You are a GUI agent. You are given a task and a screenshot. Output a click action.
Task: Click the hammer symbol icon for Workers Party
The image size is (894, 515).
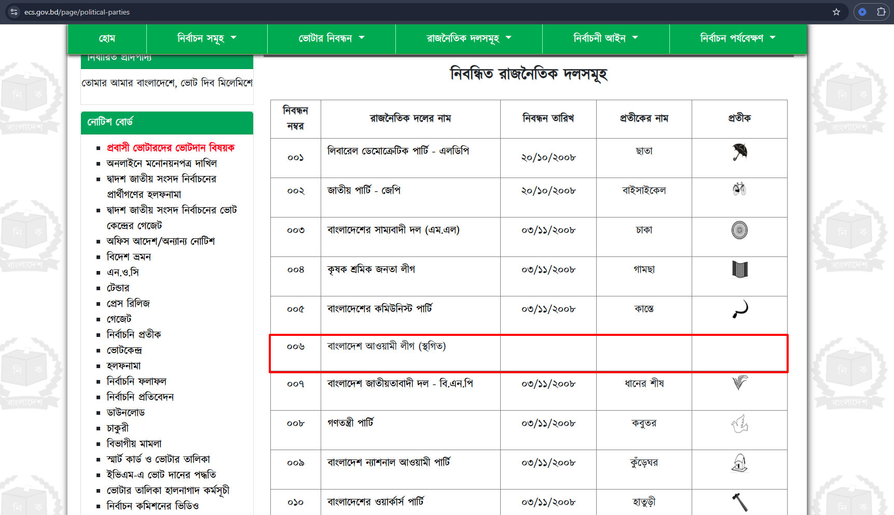740,502
